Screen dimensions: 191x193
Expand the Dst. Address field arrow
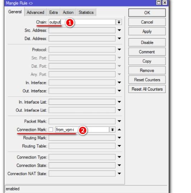(x=119, y=38)
